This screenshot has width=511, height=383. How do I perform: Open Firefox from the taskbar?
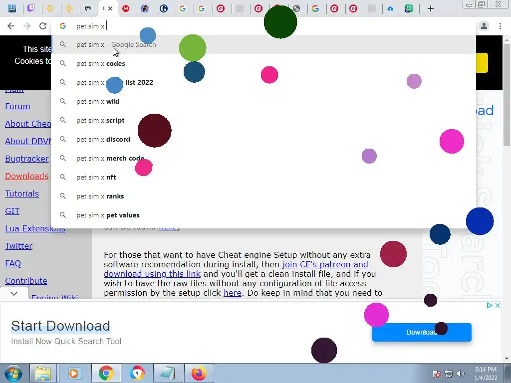pos(199,373)
